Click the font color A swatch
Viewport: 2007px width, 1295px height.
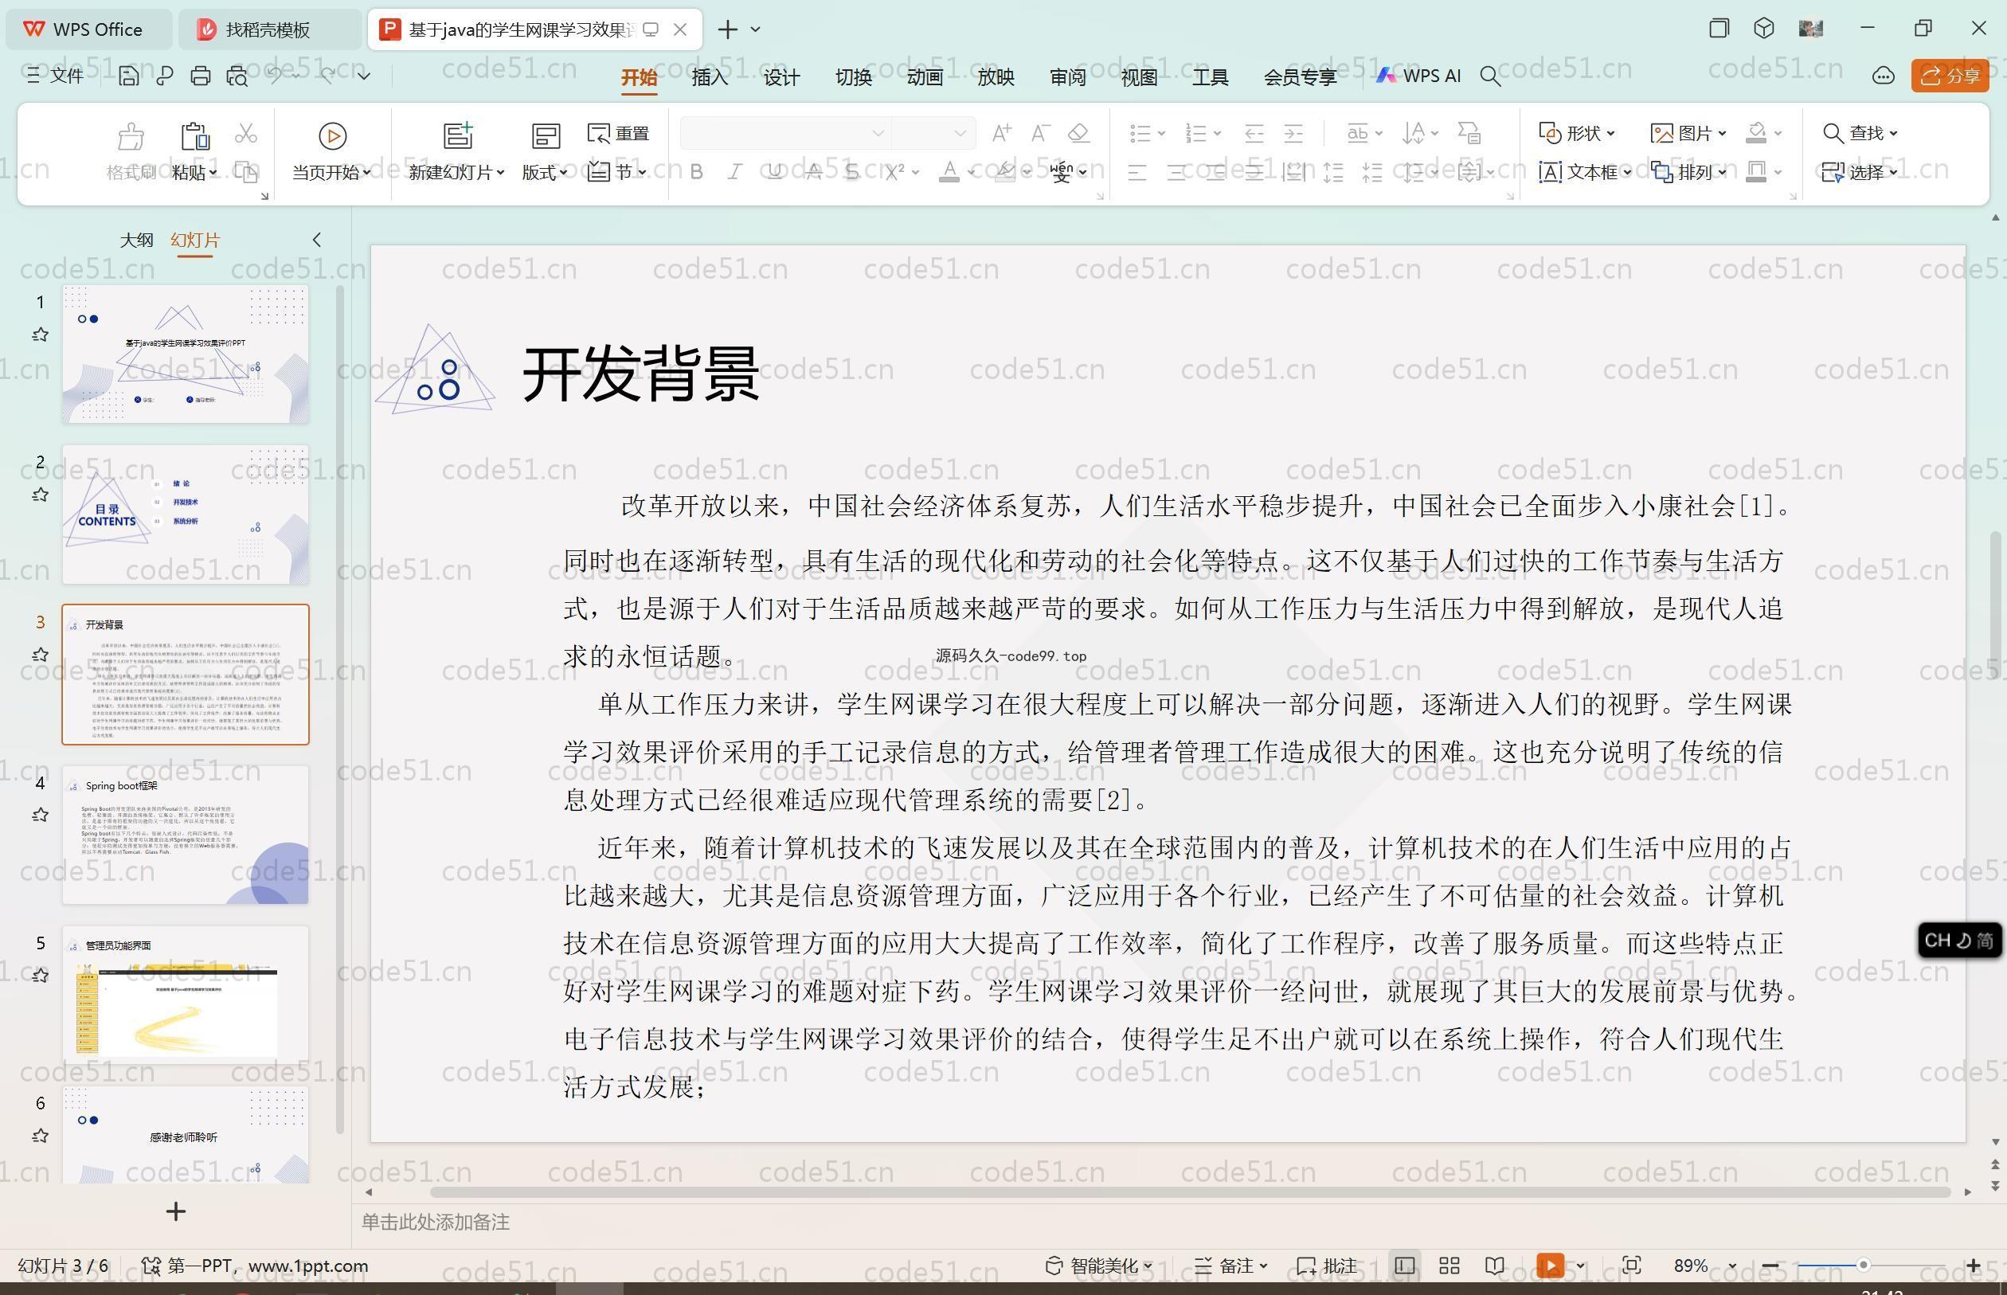[x=949, y=172]
